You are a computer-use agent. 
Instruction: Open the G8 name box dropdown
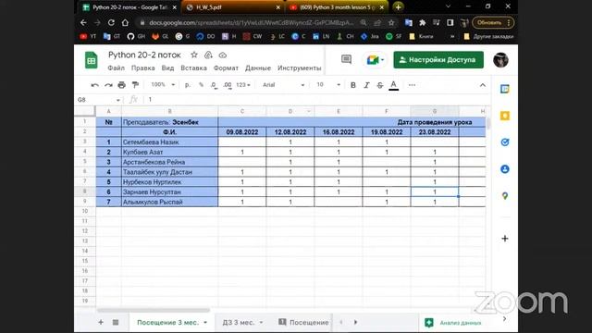[118, 100]
